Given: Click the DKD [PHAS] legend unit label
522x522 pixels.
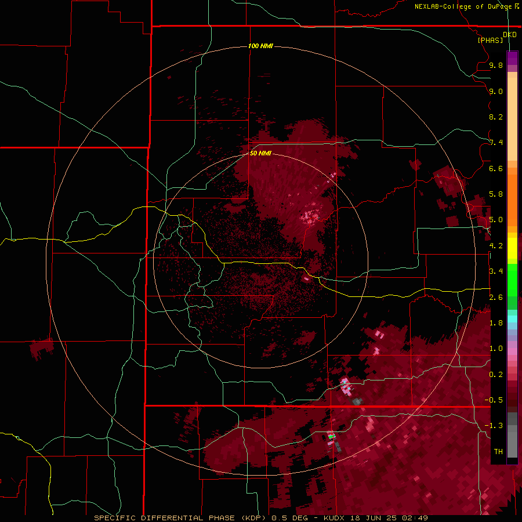Looking at the screenshot, I should (x=496, y=37).
